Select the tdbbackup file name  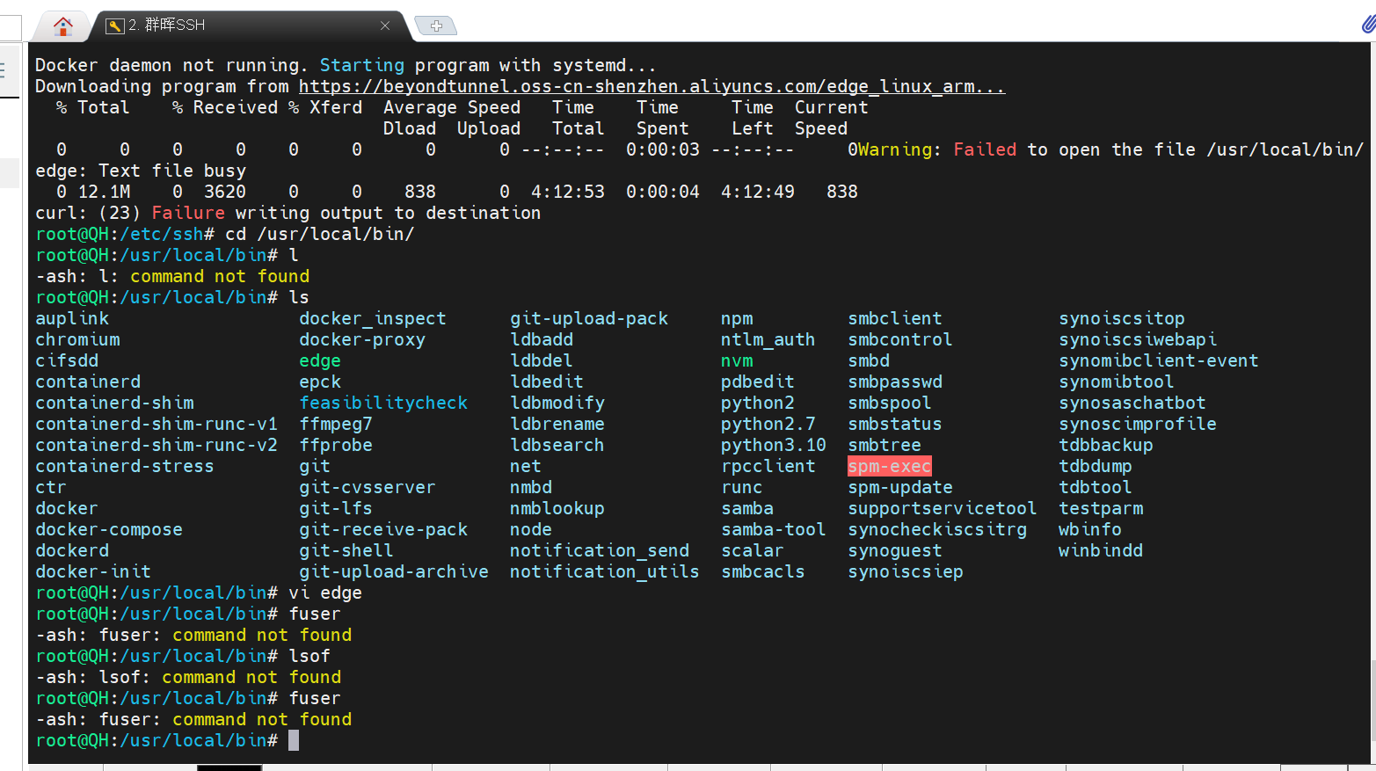(1106, 445)
